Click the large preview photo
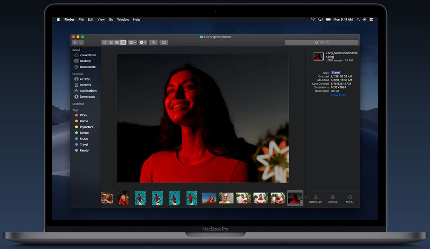 click(x=202, y=118)
